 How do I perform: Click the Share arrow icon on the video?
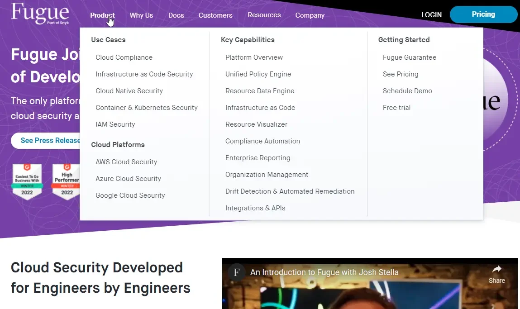coord(496,269)
